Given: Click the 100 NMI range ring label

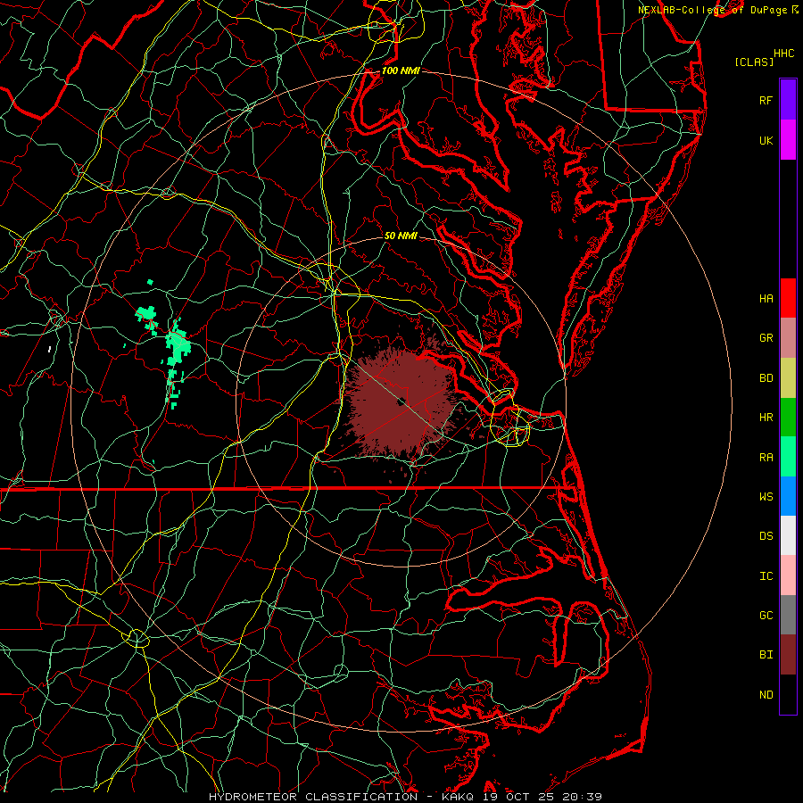Looking at the screenshot, I should (401, 70).
